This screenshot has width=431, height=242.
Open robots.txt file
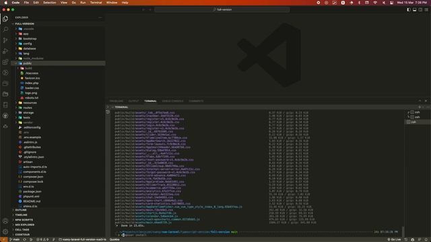click(59, 98)
